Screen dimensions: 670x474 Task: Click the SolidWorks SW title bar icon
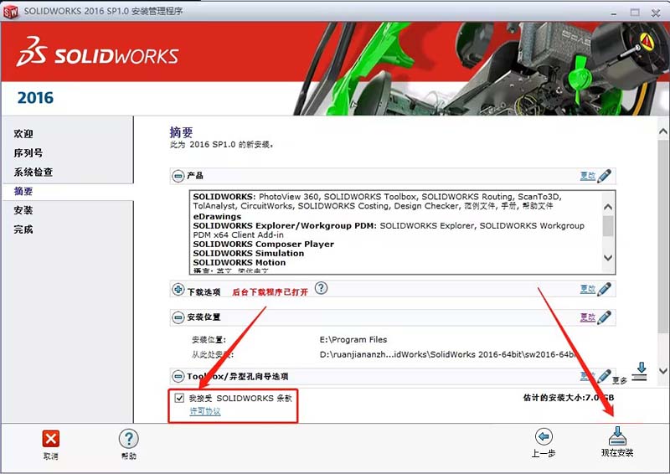coord(10,12)
